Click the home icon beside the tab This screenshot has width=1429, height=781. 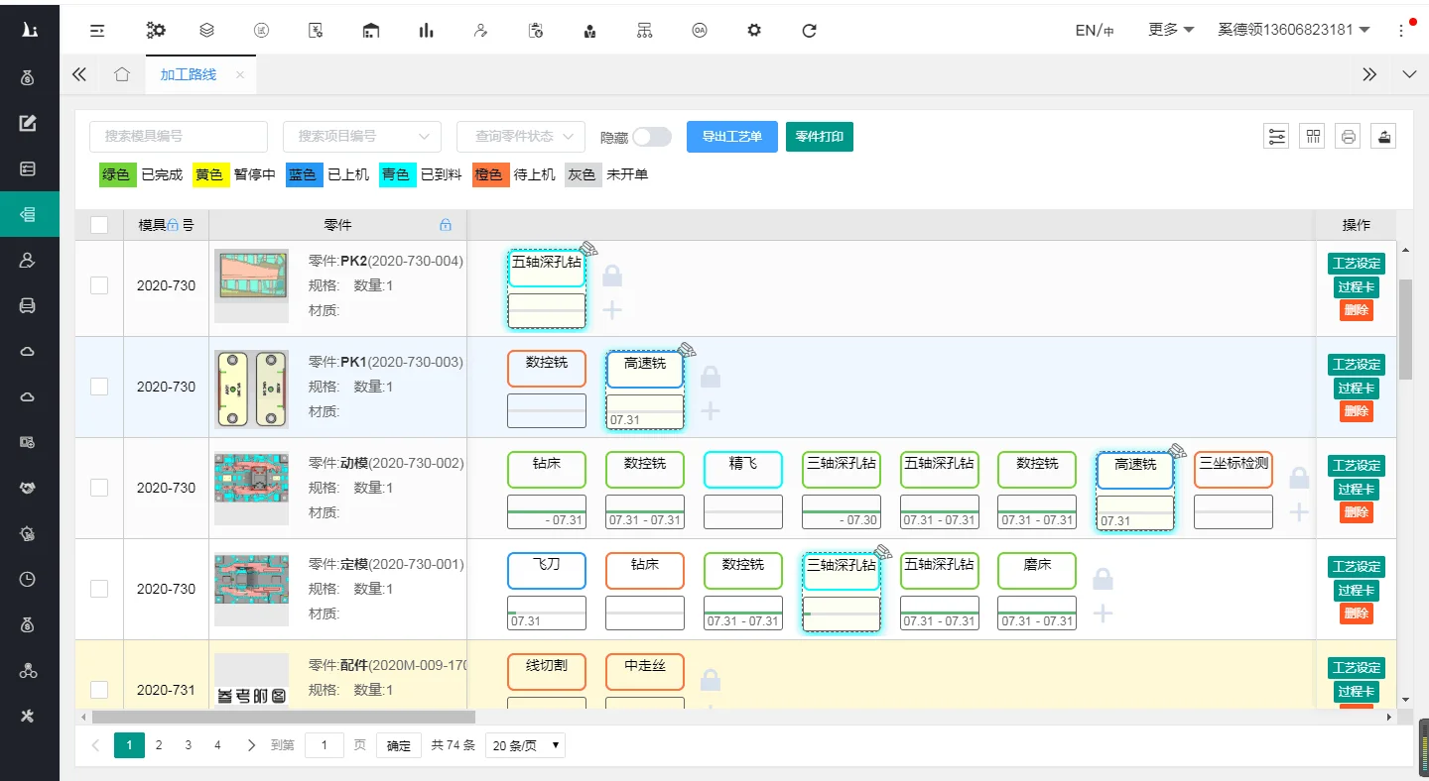(x=121, y=74)
